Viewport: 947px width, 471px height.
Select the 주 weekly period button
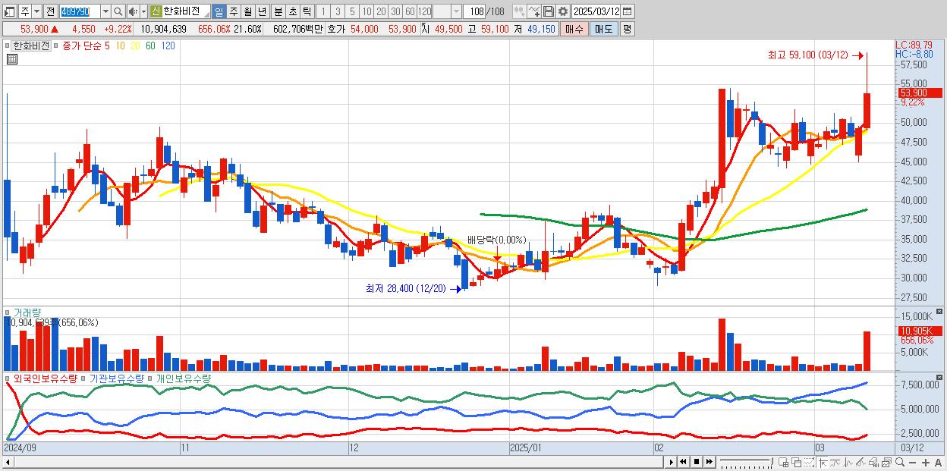click(233, 11)
